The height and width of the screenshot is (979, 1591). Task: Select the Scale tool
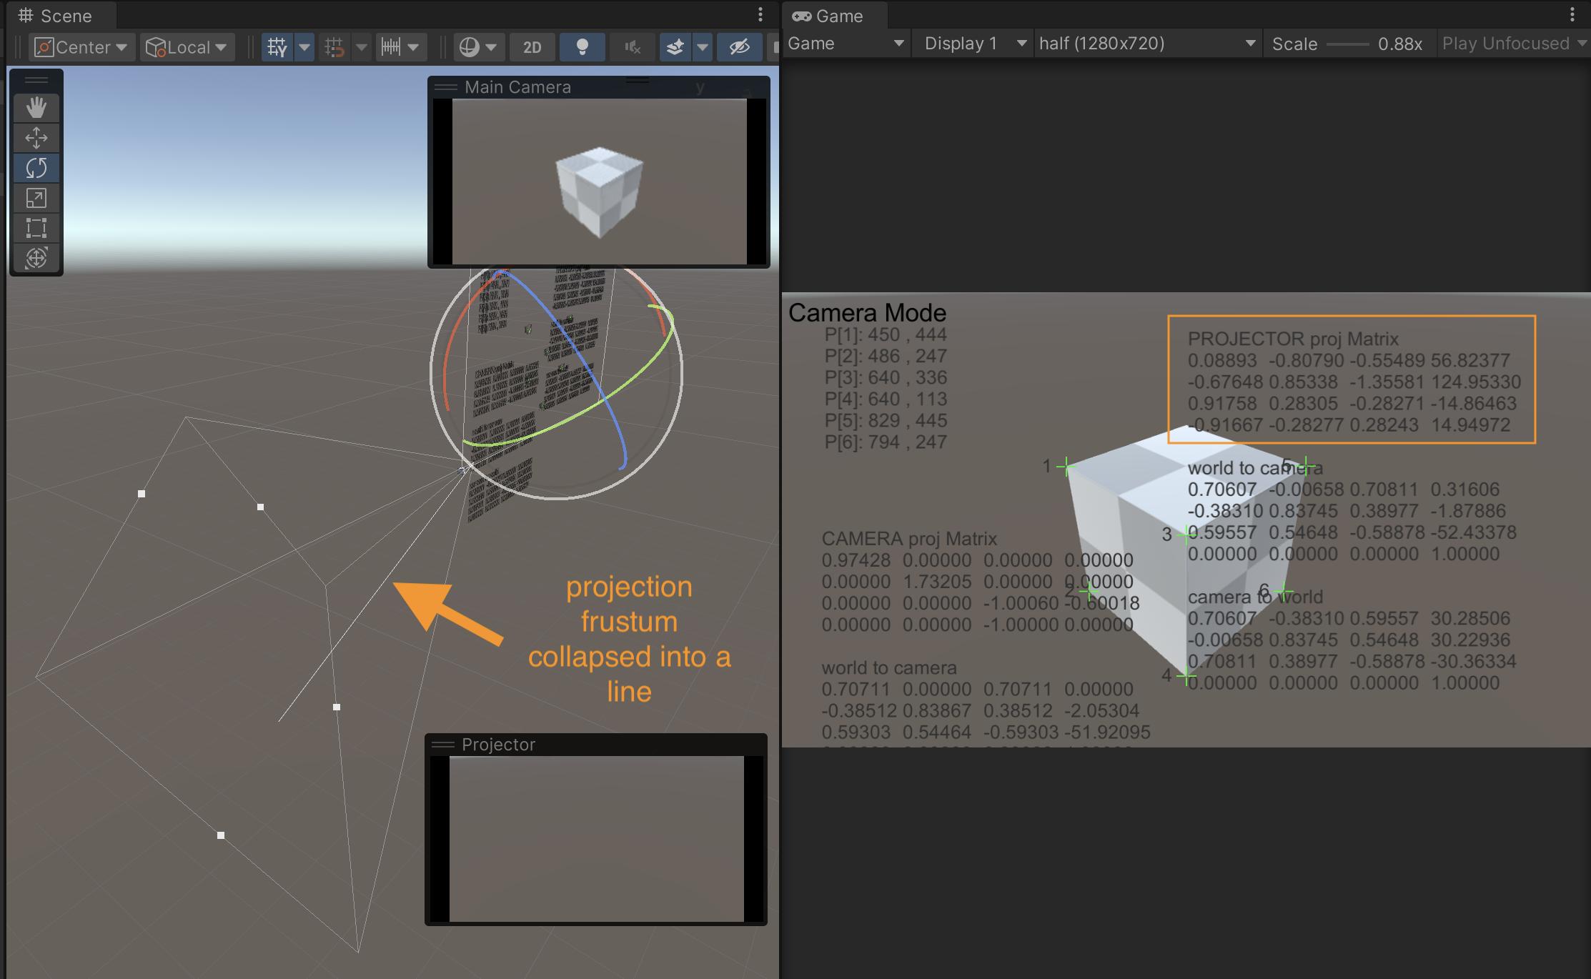tap(36, 198)
